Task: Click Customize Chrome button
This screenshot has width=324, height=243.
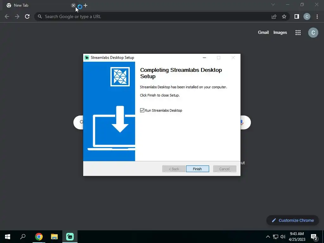Action: coord(293,220)
